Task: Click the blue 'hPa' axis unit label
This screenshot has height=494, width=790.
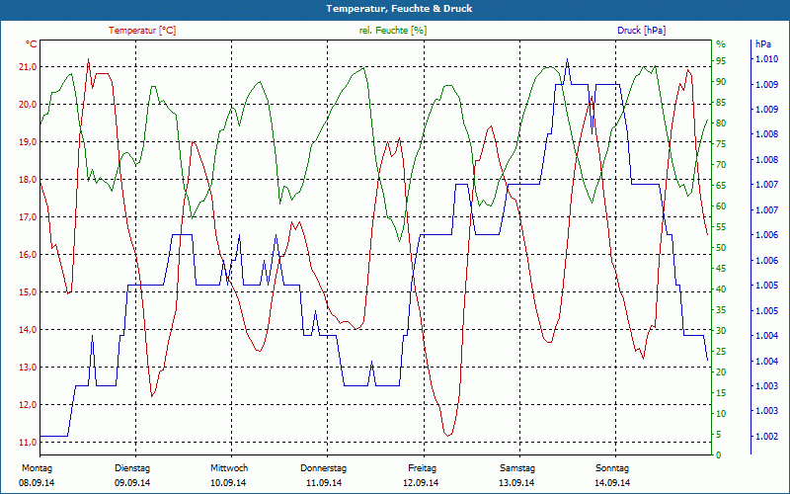Action: (763, 44)
